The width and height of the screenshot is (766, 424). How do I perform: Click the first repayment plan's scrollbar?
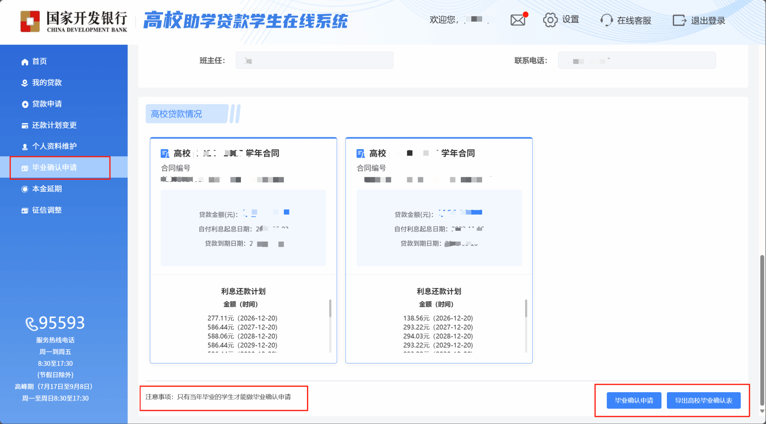[330, 308]
